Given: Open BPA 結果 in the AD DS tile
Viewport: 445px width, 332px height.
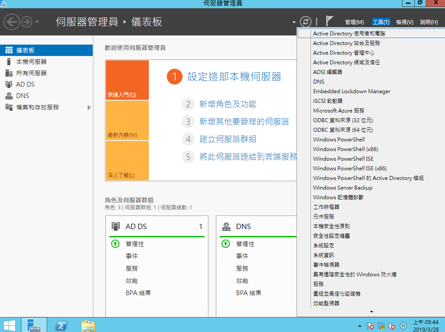Looking at the screenshot, I should pyautogui.click(x=138, y=293).
